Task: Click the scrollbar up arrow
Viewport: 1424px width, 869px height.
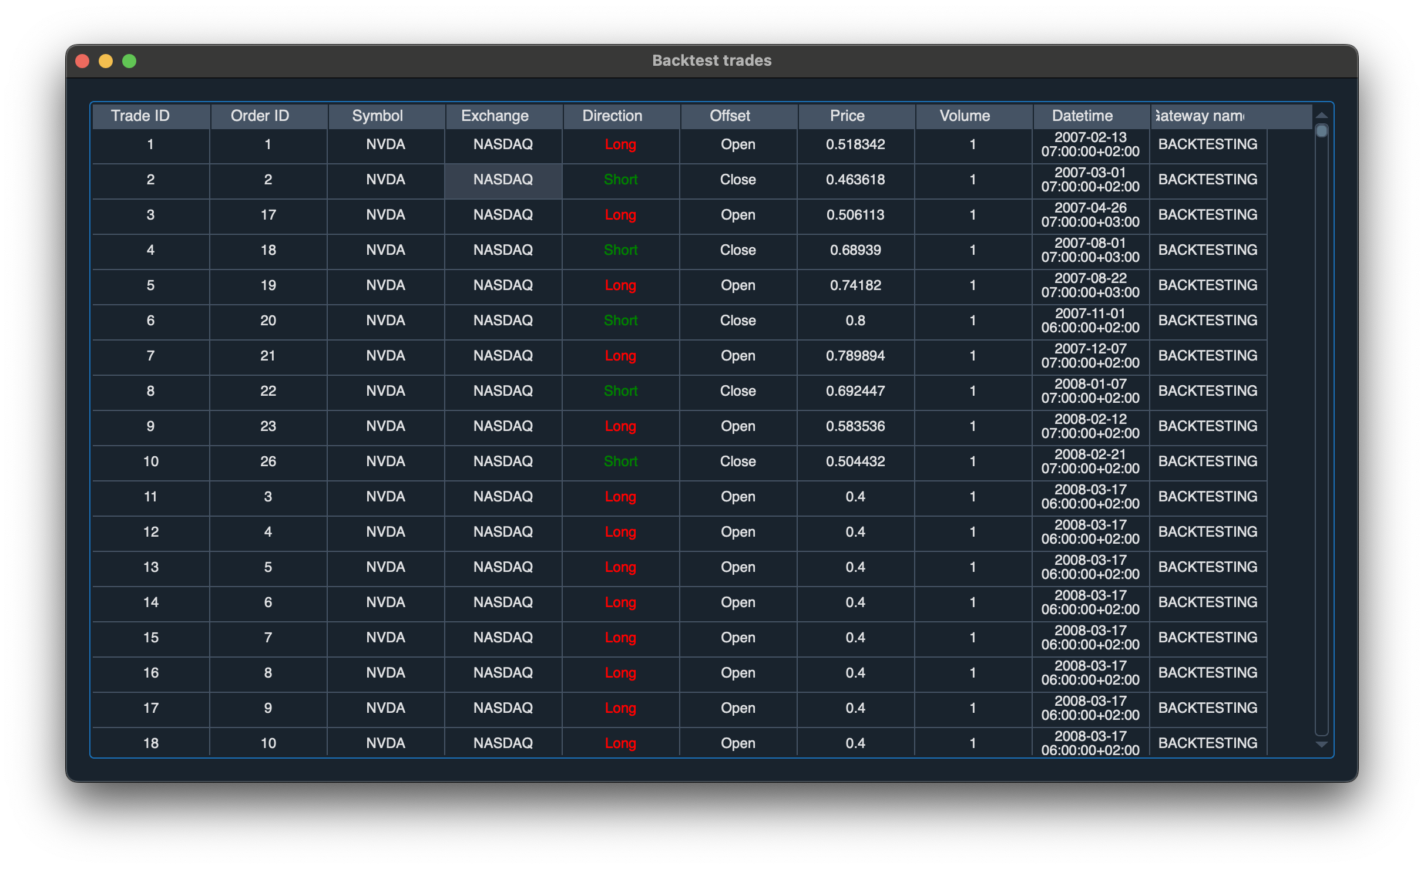Action: [1322, 115]
